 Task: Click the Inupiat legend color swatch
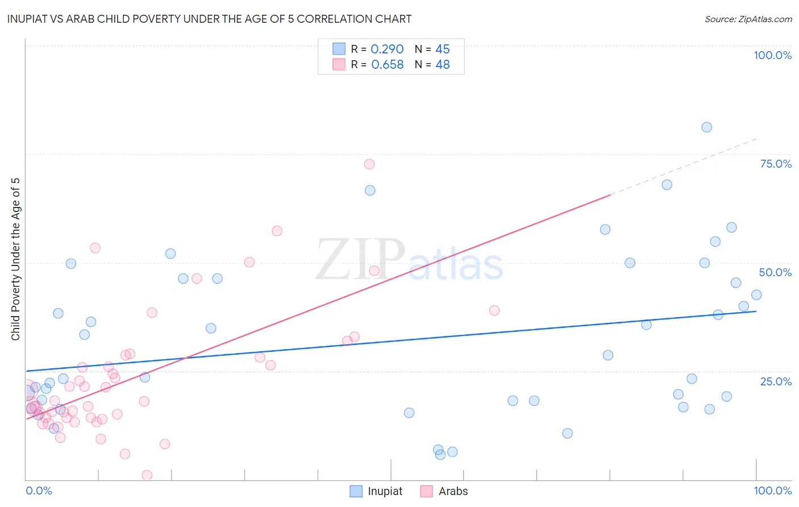coord(356,491)
